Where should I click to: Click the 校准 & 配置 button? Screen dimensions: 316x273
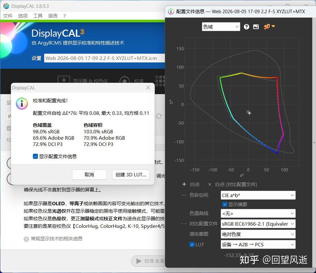click(x=148, y=261)
